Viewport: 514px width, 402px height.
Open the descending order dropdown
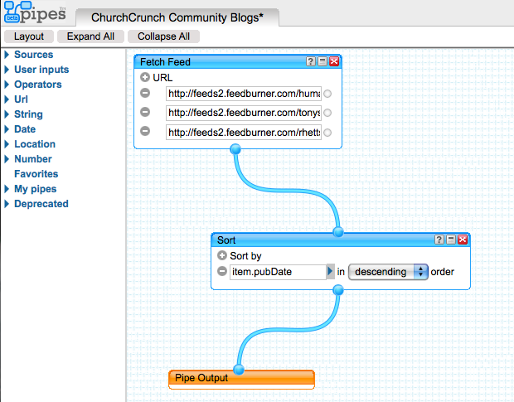point(388,272)
